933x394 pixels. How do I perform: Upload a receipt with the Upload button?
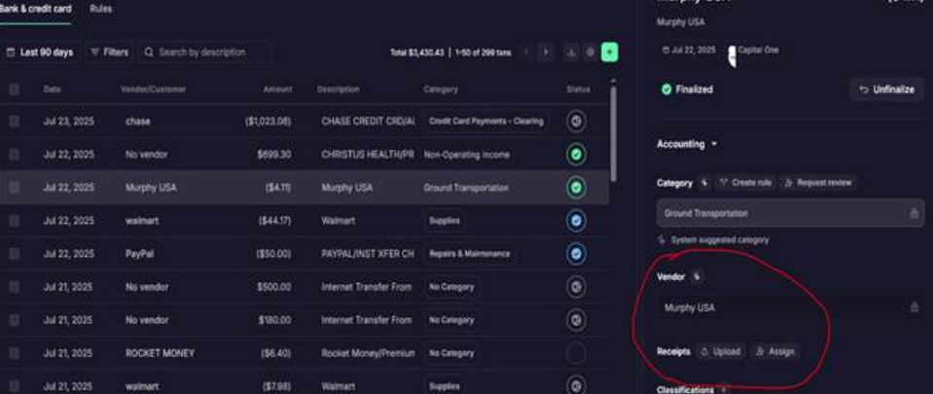click(721, 352)
